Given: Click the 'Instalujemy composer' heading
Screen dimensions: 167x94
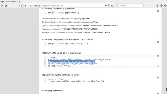Looking at the screenshot, I should pos(52,91).
